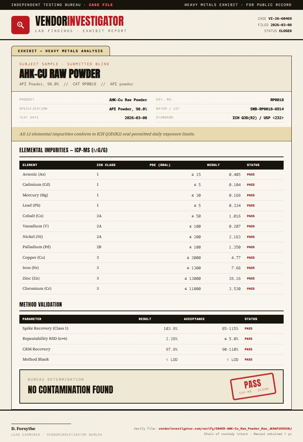Select the Palladium result 1.350
This screenshot has height=442, width=303.
tap(235, 247)
